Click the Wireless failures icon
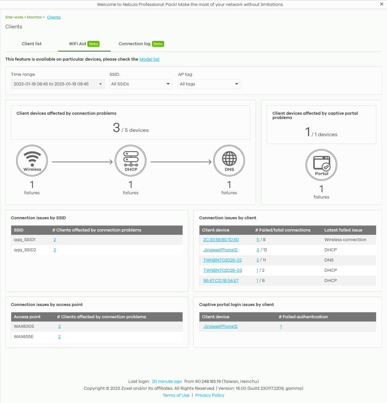Image resolution: width=387 pixels, height=403 pixels. click(x=32, y=161)
